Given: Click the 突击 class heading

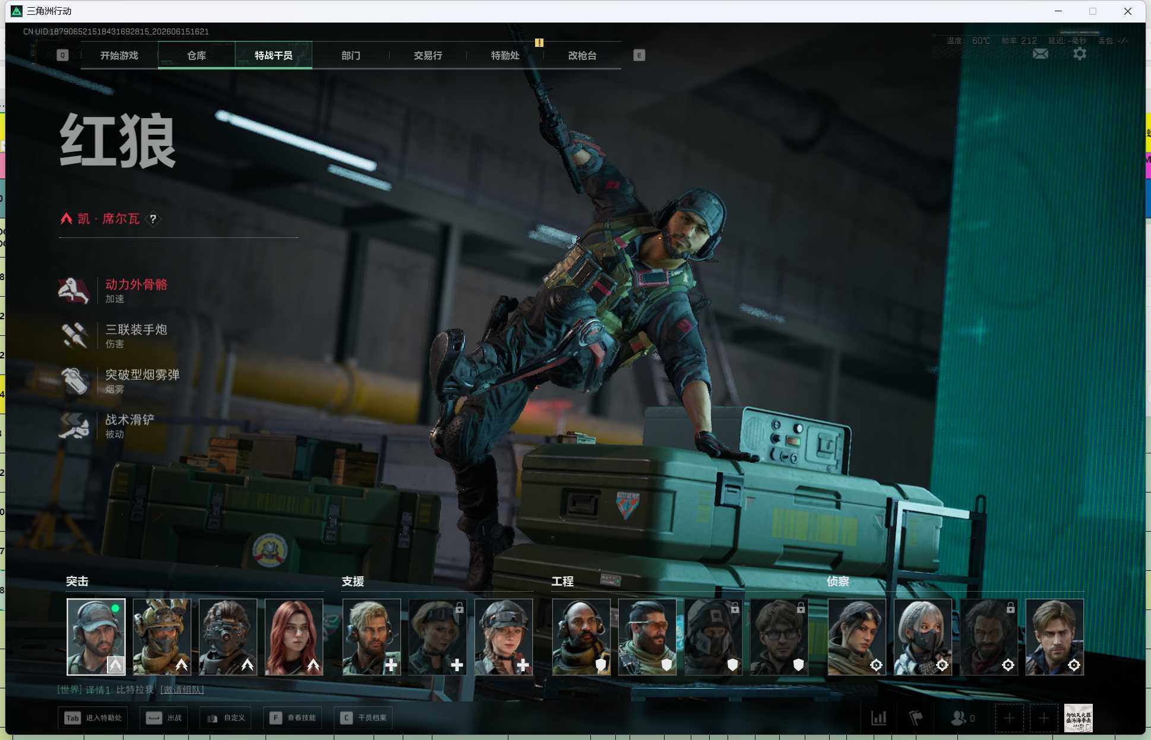Looking at the screenshot, I should [77, 582].
